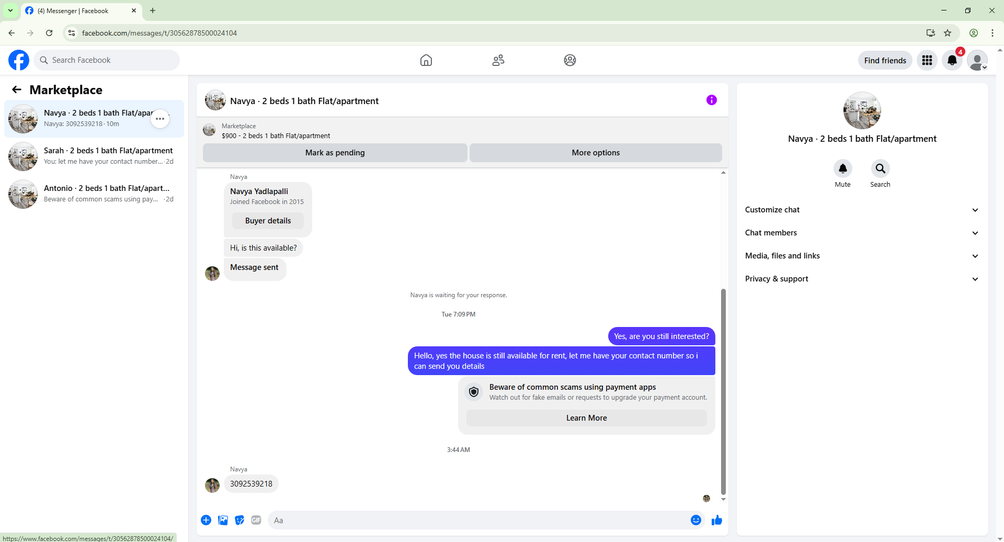Screen dimensions: 1004x542
Task: Click the conversation header title text
Action: (x=304, y=101)
